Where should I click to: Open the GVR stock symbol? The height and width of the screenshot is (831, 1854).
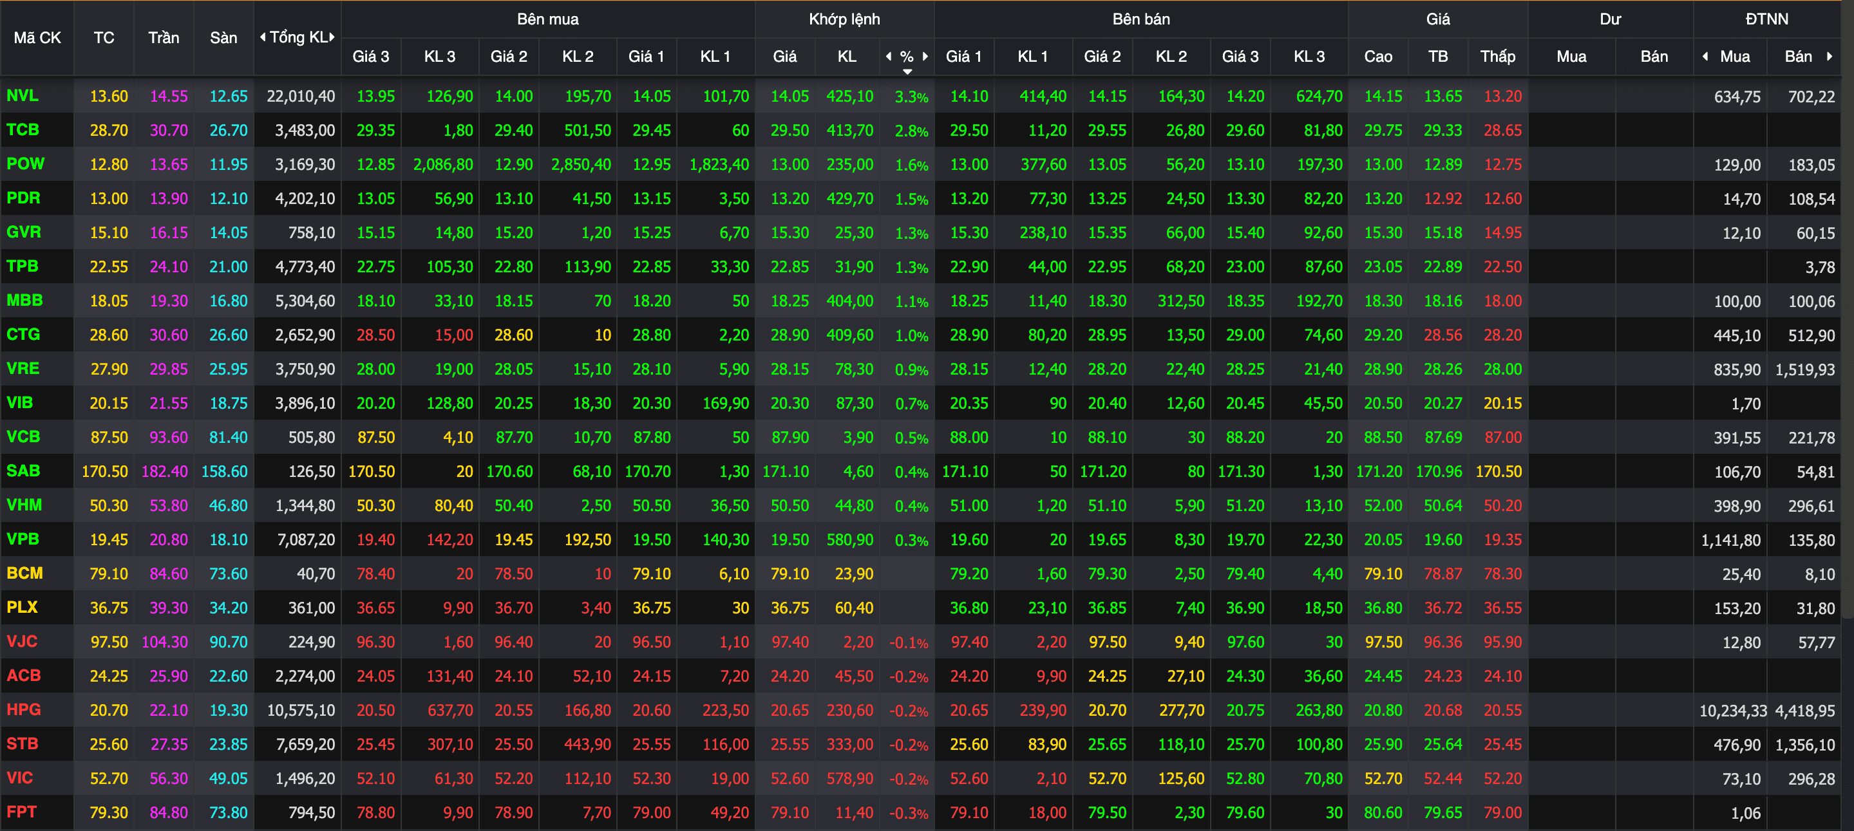pos(24,232)
